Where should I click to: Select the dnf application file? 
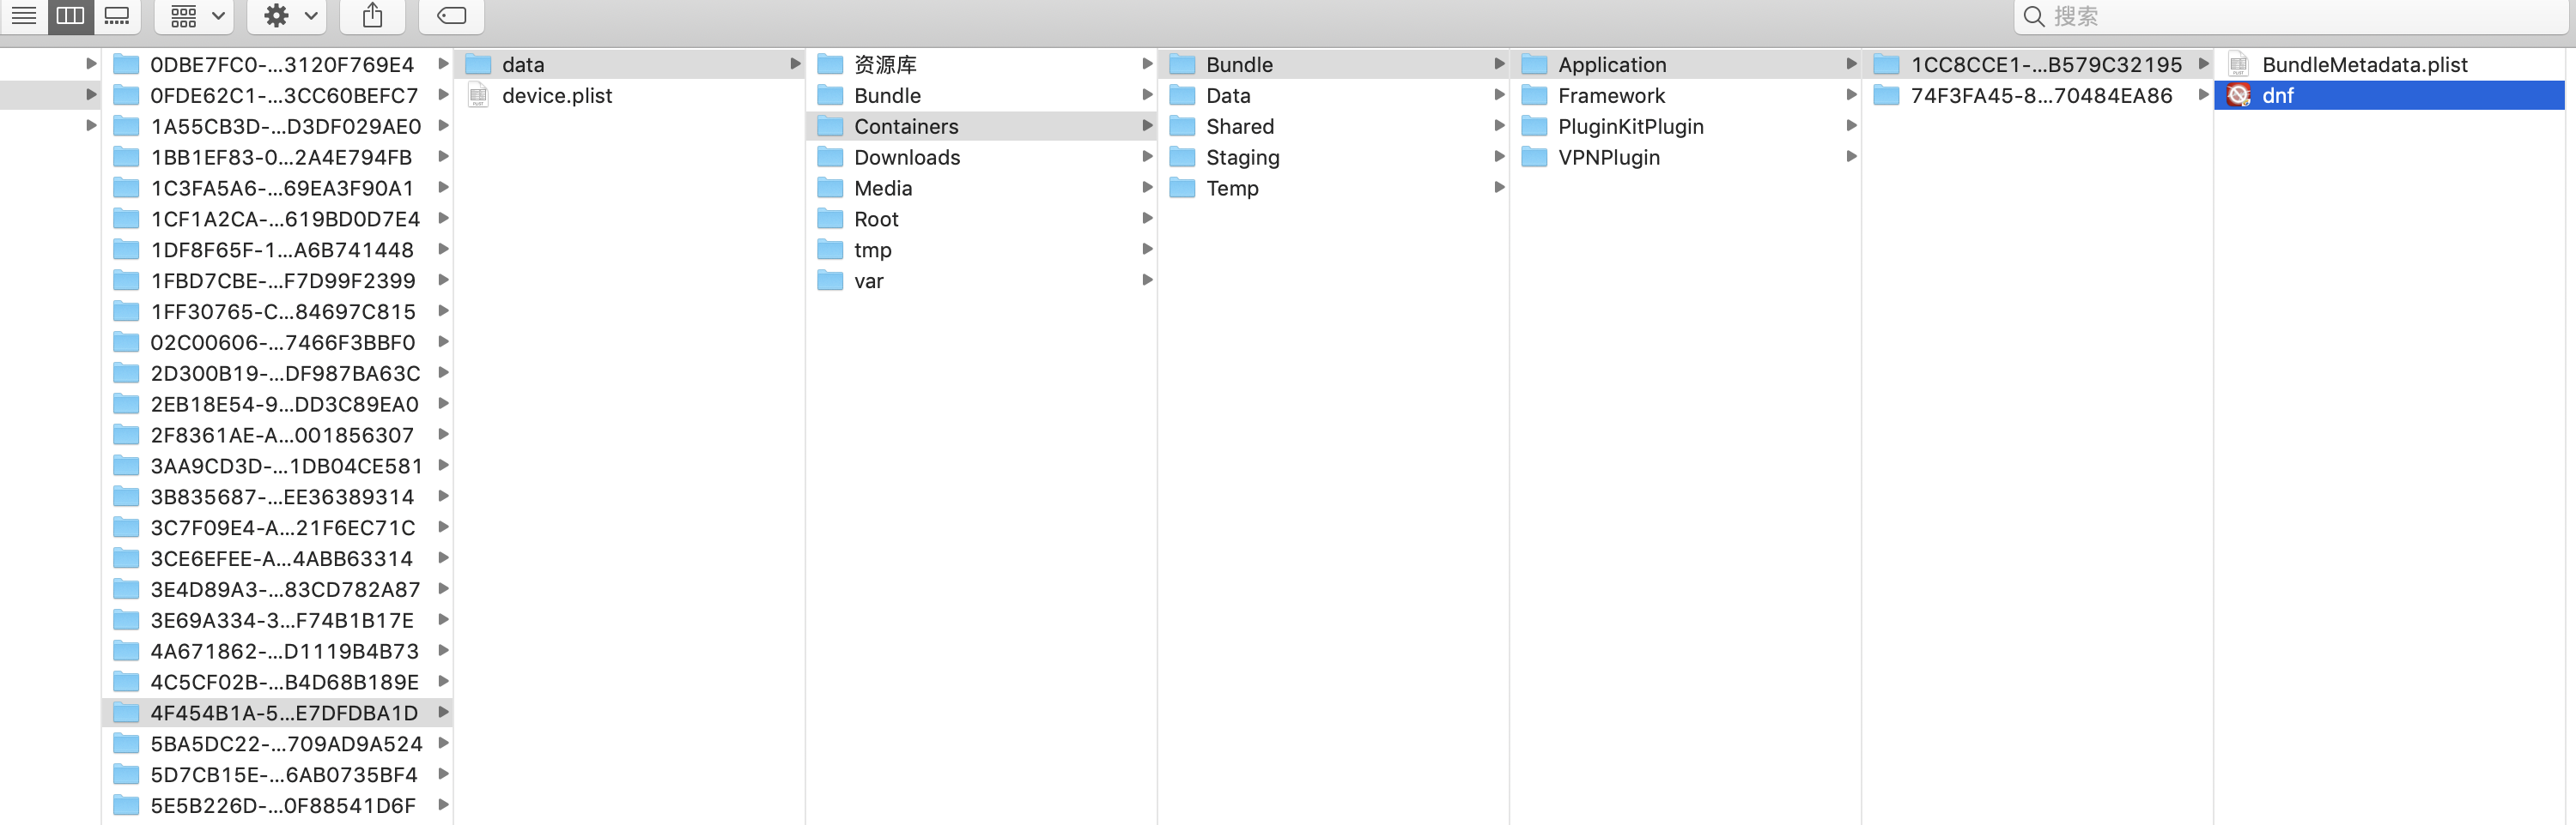pyautogui.click(x=2277, y=96)
